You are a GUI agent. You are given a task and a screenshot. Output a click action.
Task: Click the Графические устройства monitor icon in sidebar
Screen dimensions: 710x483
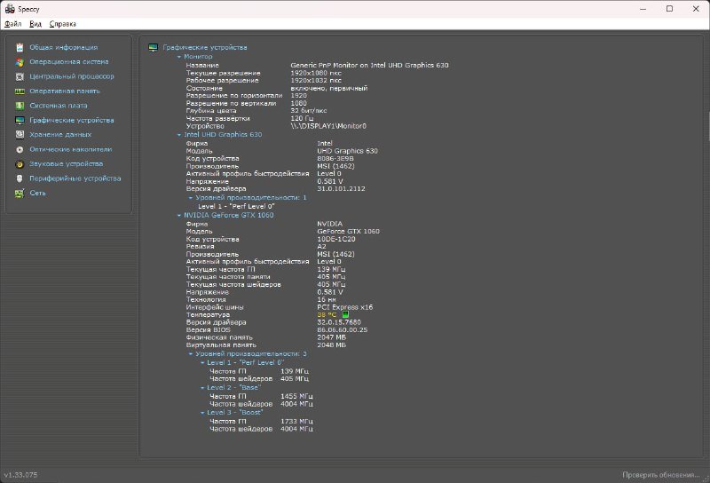(x=20, y=120)
